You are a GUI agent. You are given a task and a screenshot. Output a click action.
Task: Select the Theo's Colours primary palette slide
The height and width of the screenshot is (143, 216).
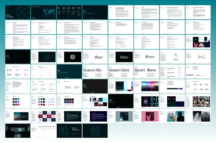click(x=121, y=86)
